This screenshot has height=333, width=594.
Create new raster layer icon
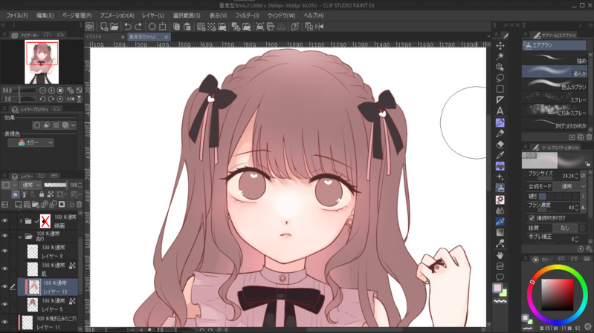tap(18, 205)
